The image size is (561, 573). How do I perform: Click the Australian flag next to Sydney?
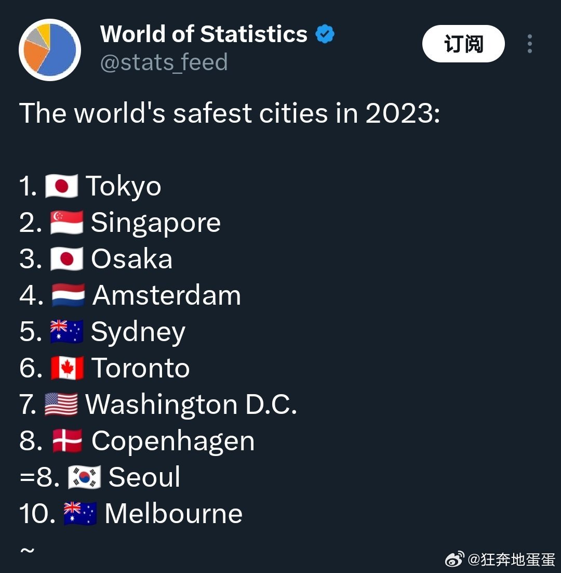[66, 332]
